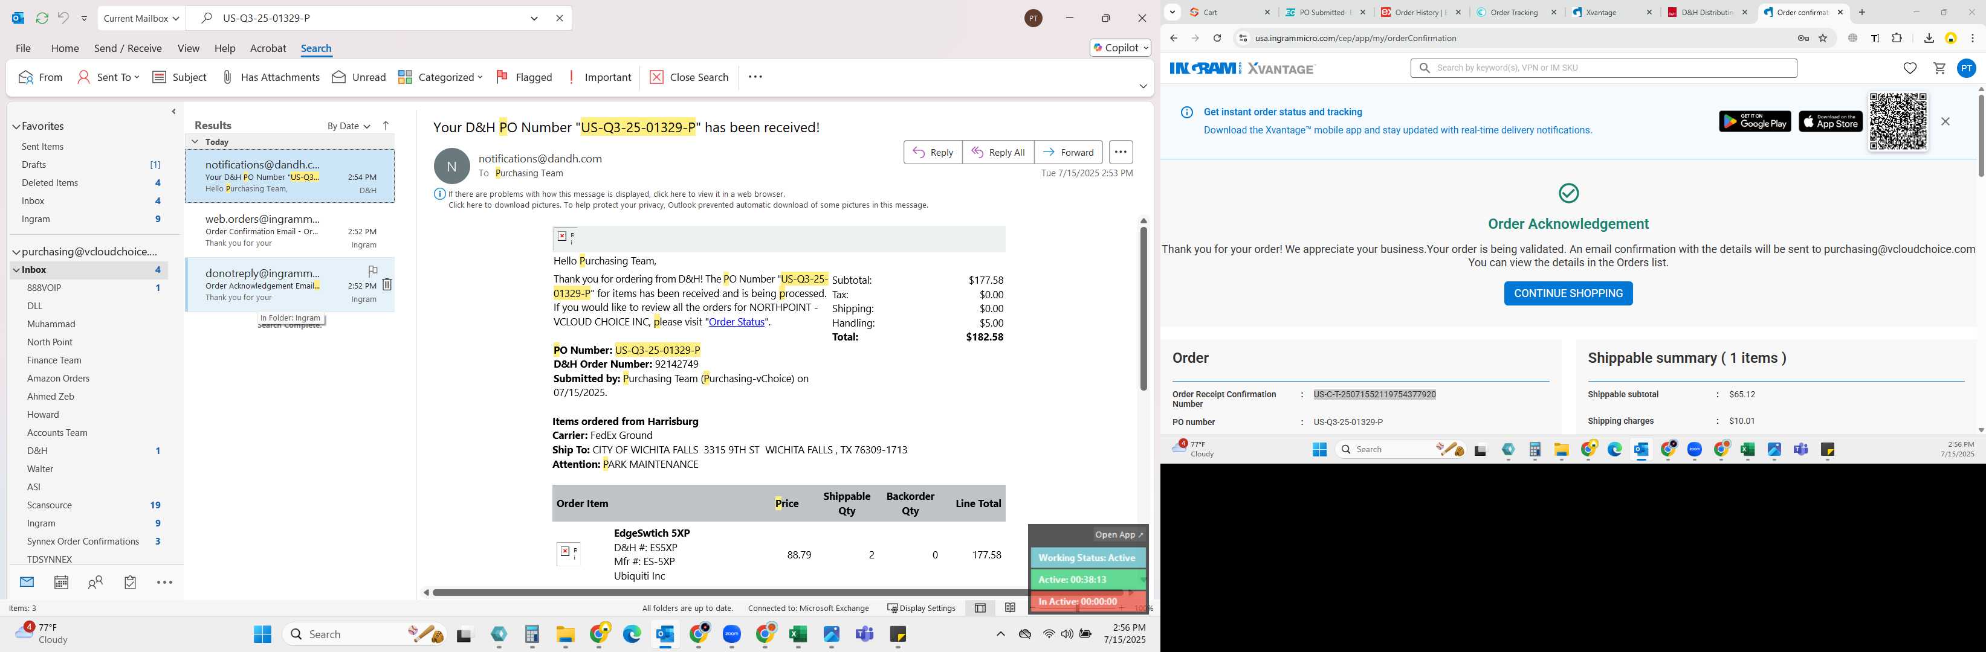Image resolution: width=1986 pixels, height=652 pixels.
Task: Reverse the sort order arrow beside By Date
Action: point(386,126)
